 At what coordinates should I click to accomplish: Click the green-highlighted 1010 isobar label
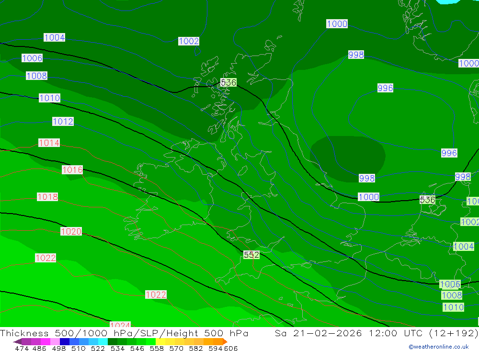pos(453,307)
